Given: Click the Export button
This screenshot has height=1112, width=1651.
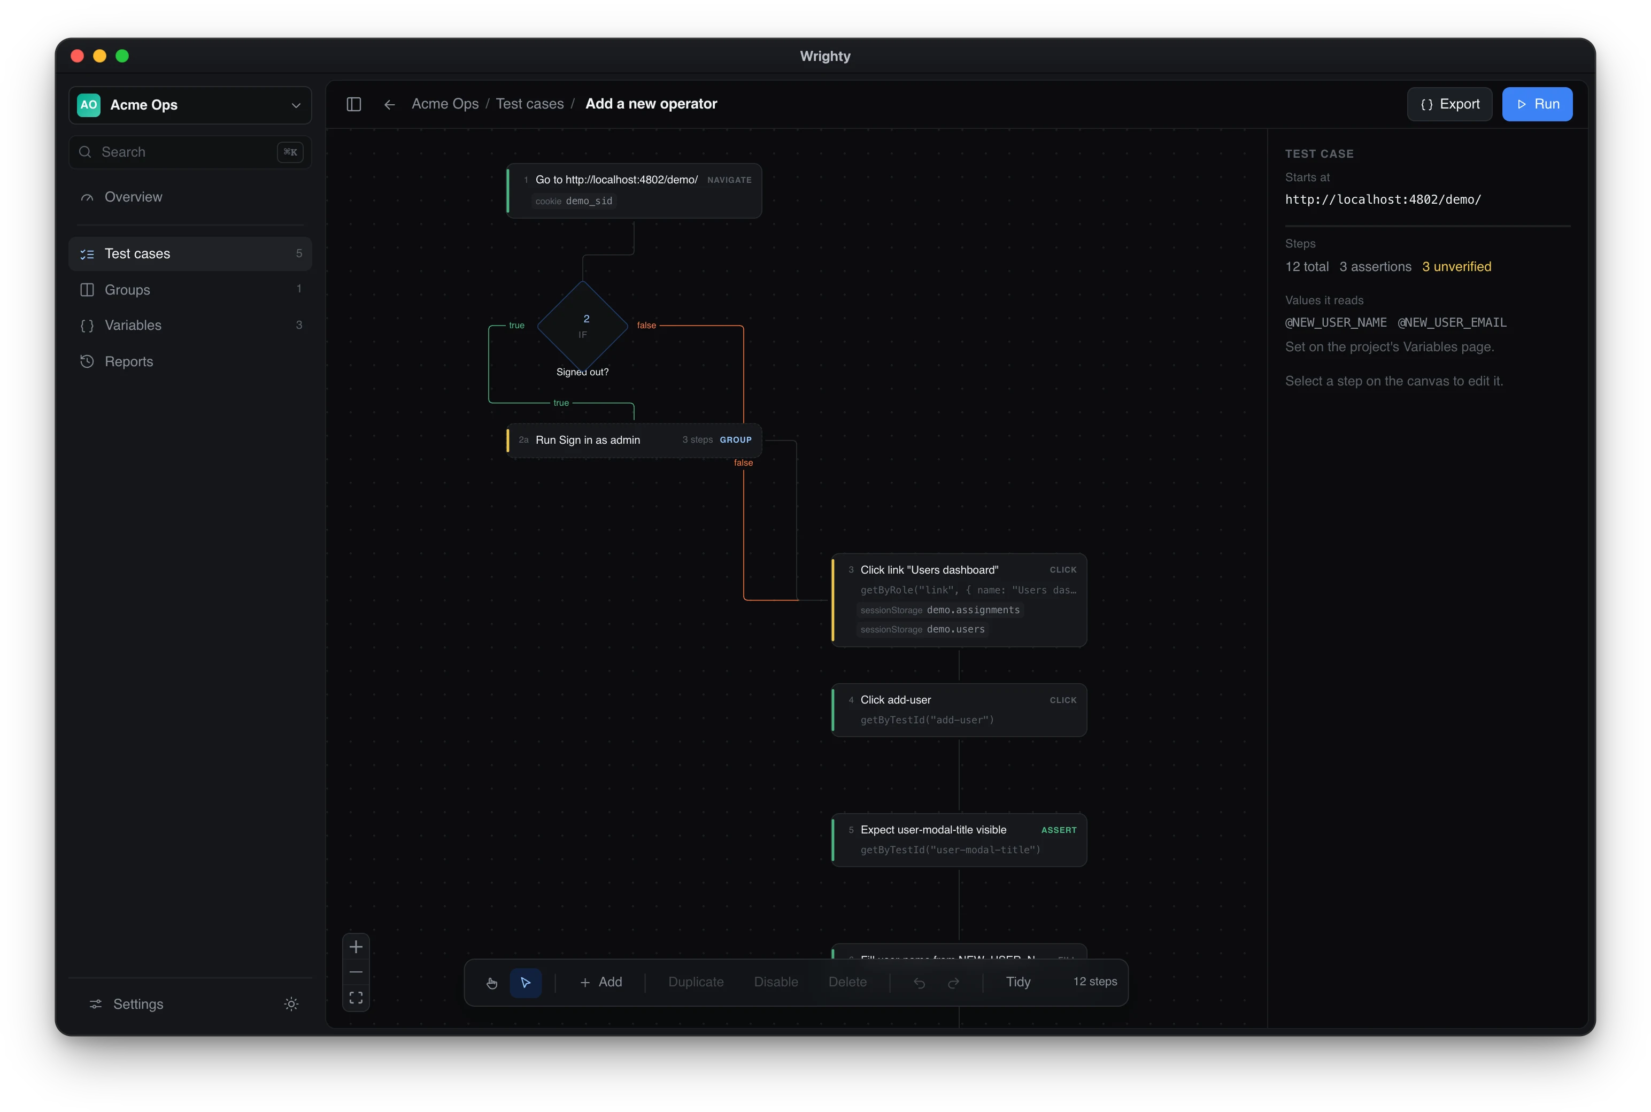Looking at the screenshot, I should pos(1449,104).
